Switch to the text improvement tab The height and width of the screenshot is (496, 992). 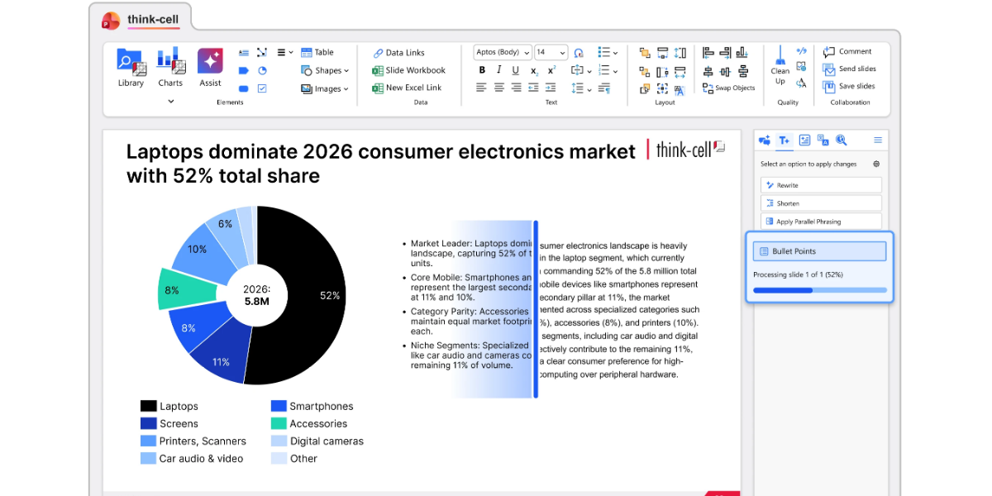click(x=784, y=140)
